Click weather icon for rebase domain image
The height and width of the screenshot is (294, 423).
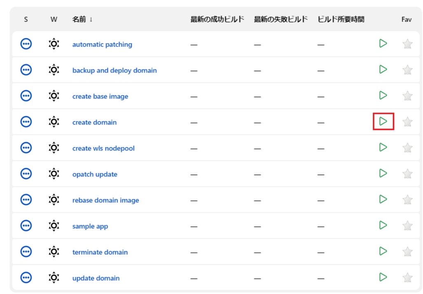point(54,200)
